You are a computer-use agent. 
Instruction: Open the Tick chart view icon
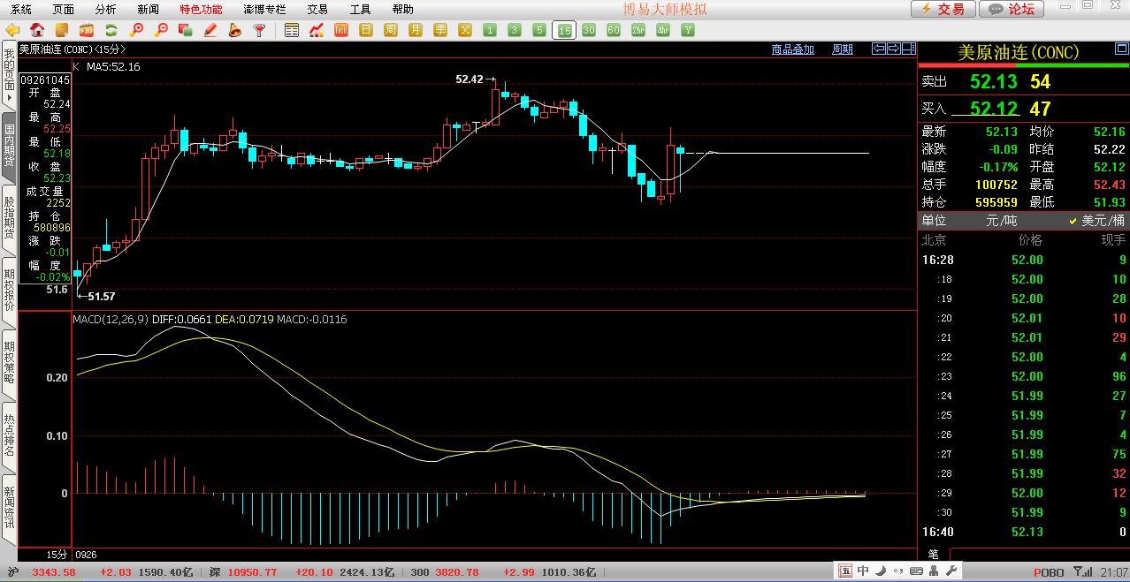coord(341,30)
